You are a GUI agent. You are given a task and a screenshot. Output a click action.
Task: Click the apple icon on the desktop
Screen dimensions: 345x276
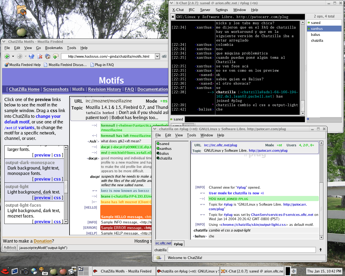click(x=21, y=32)
